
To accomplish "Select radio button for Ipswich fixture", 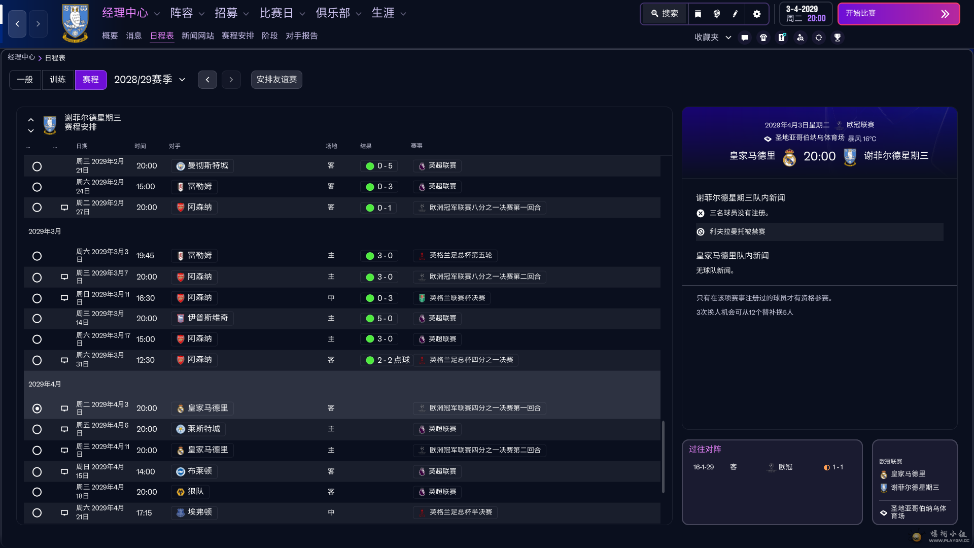I will point(37,319).
